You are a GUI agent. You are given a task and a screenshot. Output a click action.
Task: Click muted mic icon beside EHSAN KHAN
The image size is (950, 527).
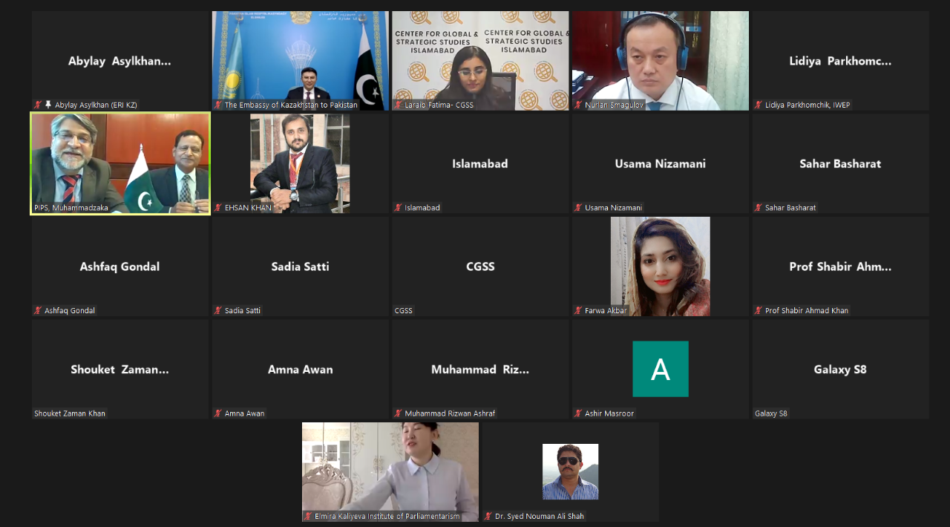point(218,208)
